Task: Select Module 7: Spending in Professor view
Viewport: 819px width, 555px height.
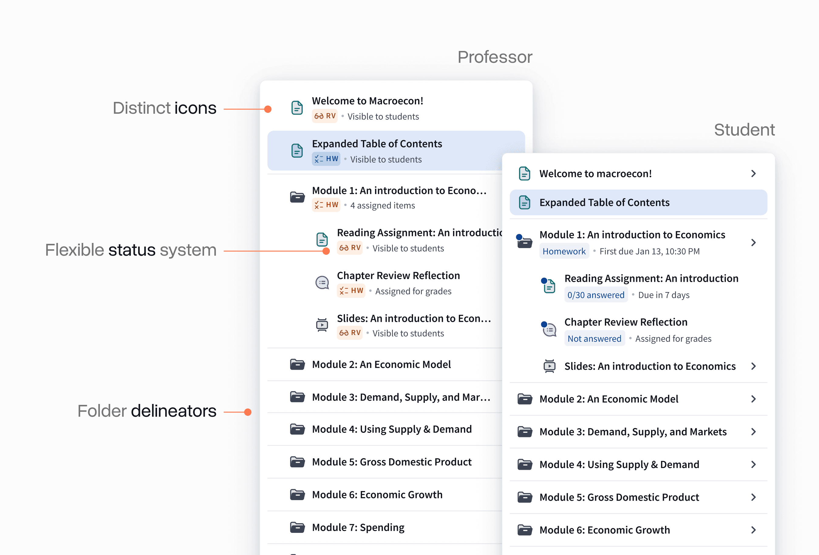Action: 358,527
